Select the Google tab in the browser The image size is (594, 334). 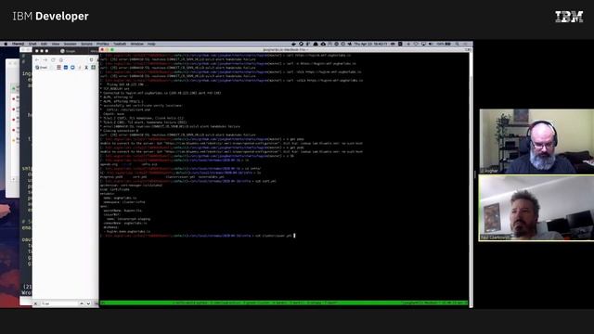pyautogui.click(x=68, y=51)
